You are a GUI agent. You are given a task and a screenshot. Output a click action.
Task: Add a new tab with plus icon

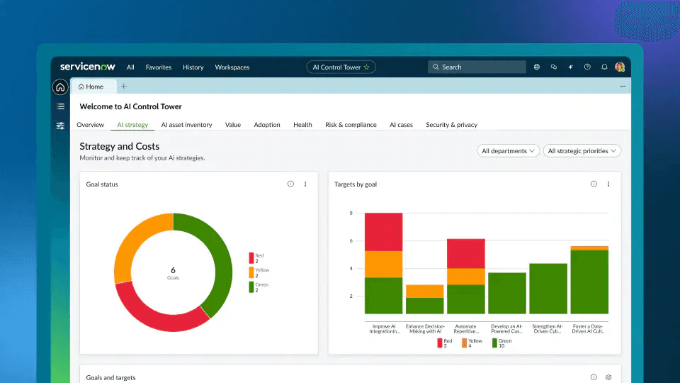[x=123, y=87]
